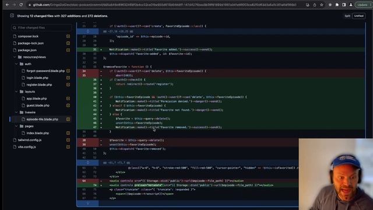Open app.blade.php diff

[36, 99]
